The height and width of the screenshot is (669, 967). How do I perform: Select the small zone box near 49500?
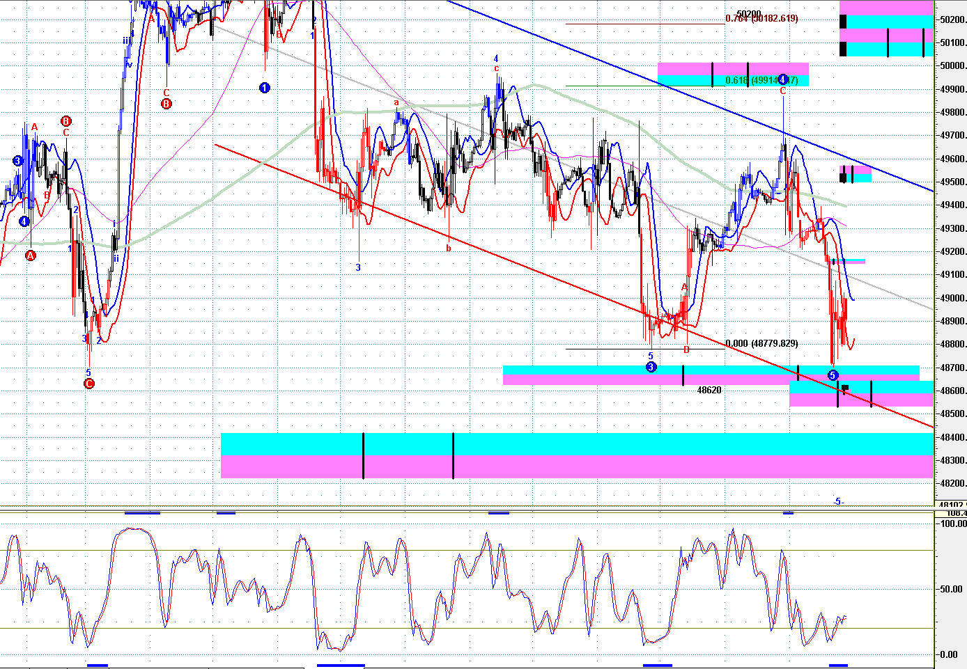(856, 174)
